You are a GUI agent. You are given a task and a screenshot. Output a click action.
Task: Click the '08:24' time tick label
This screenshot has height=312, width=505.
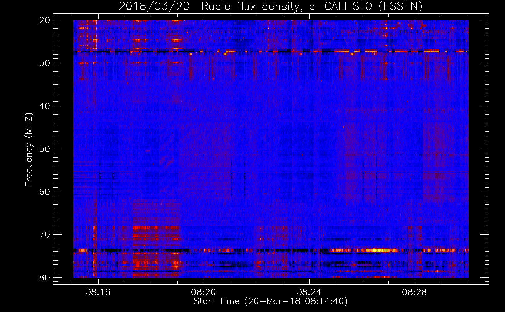(309, 292)
